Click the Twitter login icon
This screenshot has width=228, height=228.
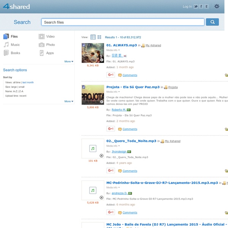click(196, 6)
